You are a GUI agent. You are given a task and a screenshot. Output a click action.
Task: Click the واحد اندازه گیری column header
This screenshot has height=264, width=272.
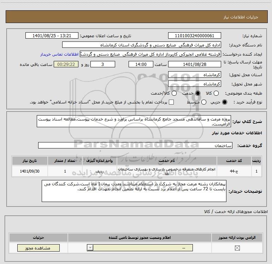click(100, 161)
